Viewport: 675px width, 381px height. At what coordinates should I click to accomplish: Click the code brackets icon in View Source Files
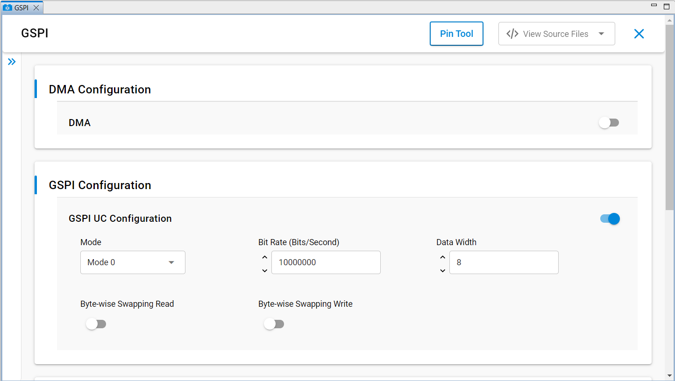click(x=512, y=34)
